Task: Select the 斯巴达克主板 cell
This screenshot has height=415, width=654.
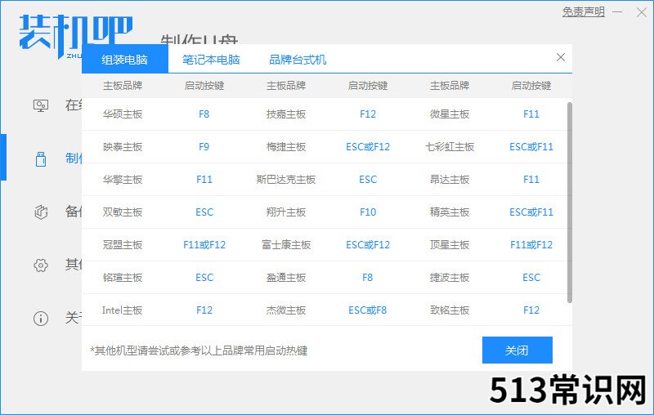Action: point(286,179)
